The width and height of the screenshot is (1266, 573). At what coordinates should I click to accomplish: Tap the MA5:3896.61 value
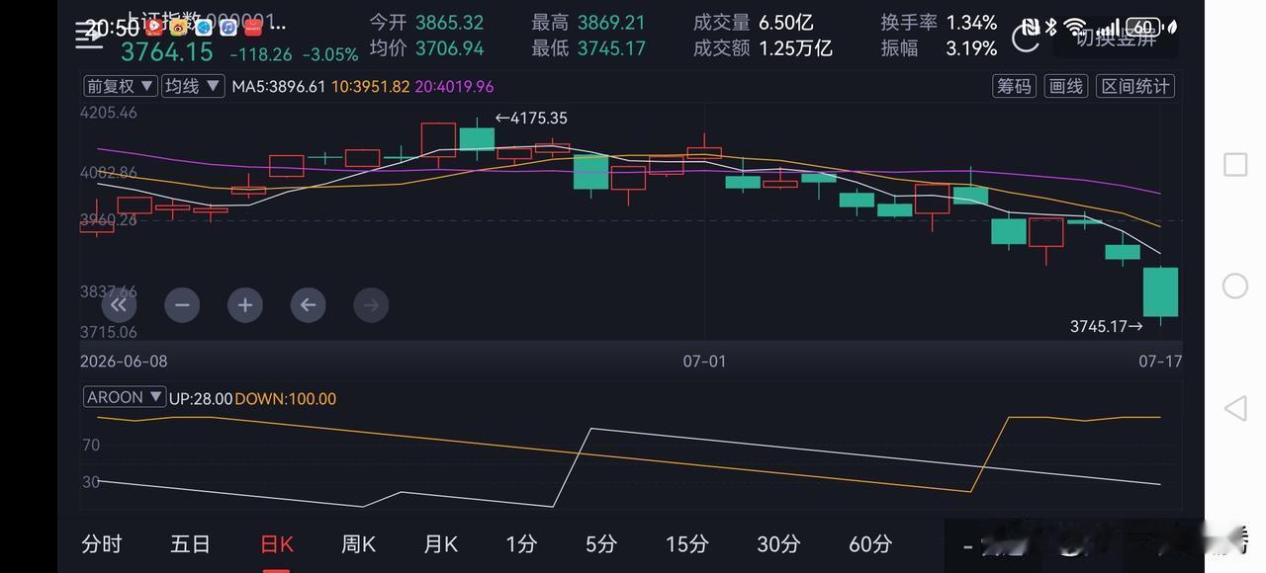pyautogui.click(x=279, y=87)
